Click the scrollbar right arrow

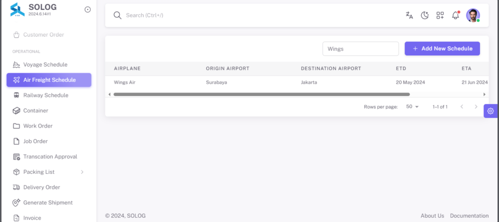point(484,94)
